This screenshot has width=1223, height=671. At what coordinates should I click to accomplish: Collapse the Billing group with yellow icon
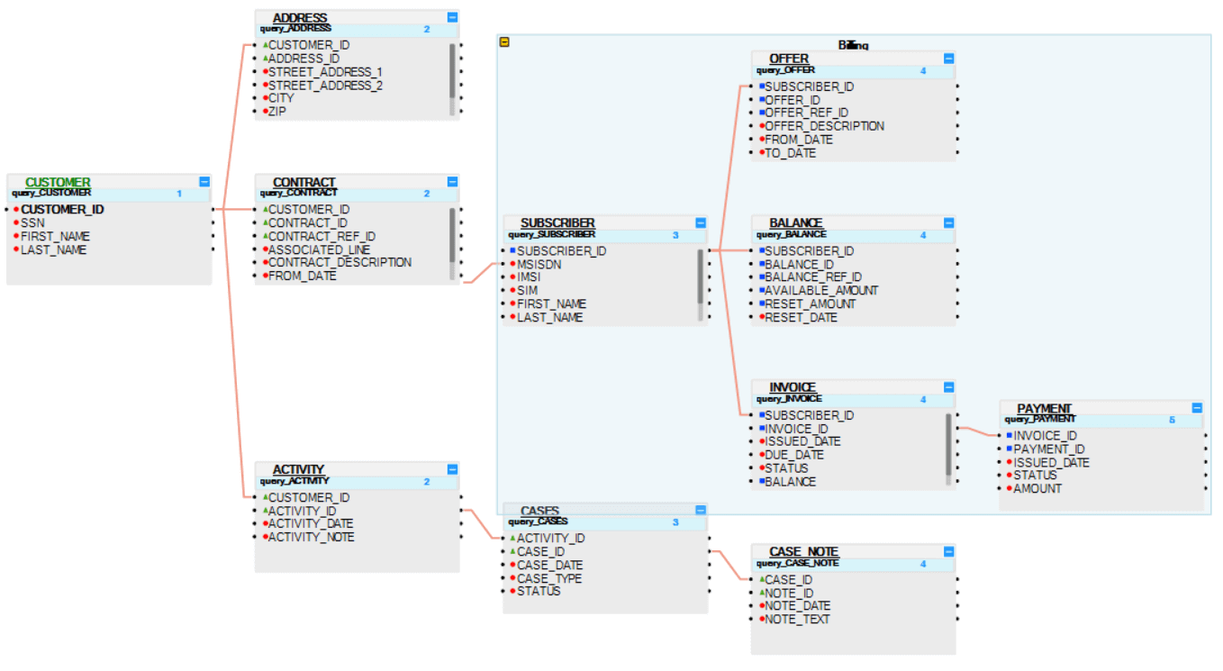504,42
